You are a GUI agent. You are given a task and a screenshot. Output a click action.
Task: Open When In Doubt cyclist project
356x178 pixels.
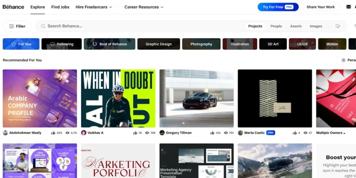point(118,98)
